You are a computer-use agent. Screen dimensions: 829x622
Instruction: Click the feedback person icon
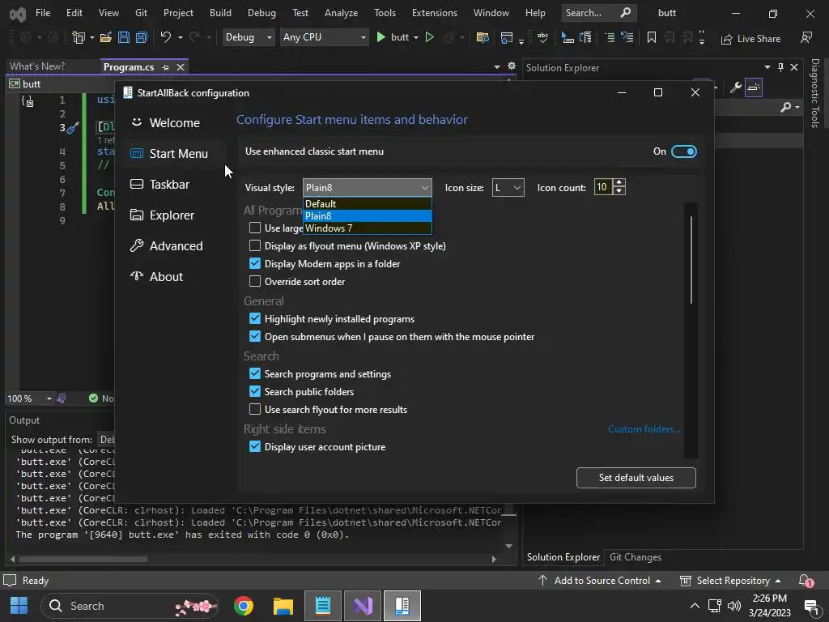click(806, 37)
